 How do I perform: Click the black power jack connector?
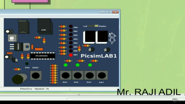24,27
